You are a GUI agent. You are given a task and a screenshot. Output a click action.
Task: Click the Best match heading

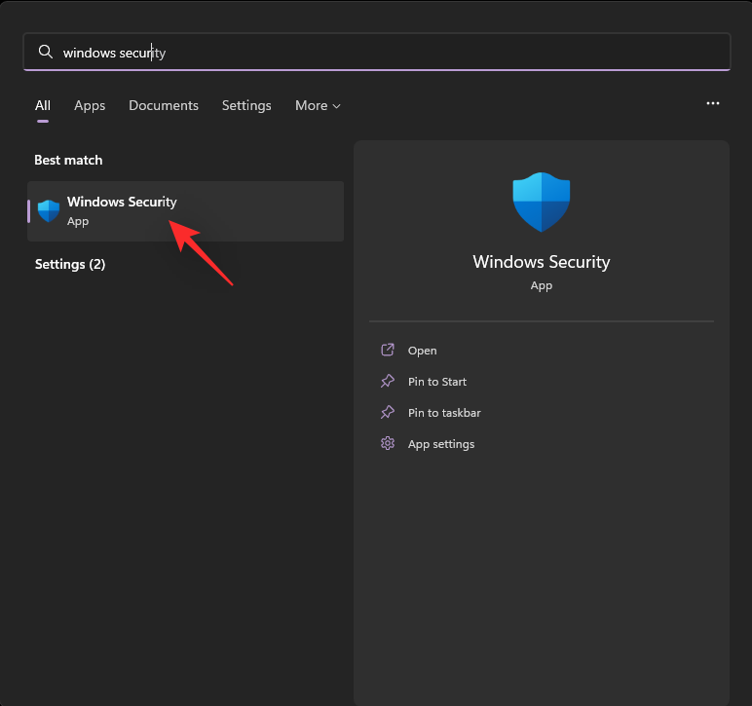pos(68,160)
